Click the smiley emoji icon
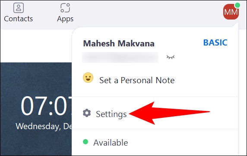The image size is (247, 156). [88, 78]
